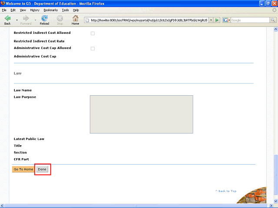
Task: Click the Firefox logo in title bar
Action: [x=3, y=3]
